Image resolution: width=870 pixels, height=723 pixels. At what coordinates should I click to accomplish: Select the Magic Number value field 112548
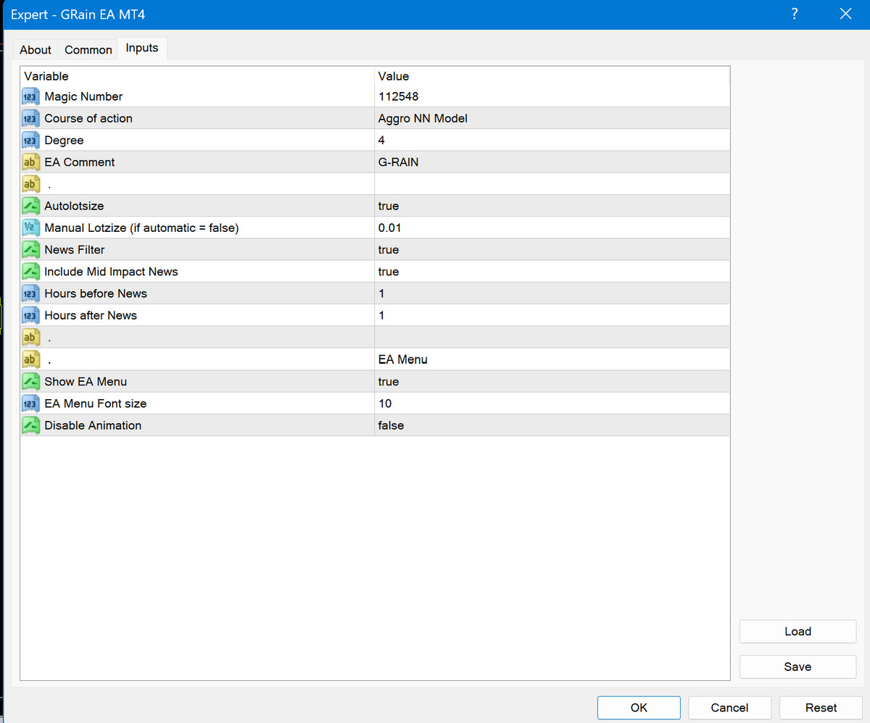[x=551, y=97]
